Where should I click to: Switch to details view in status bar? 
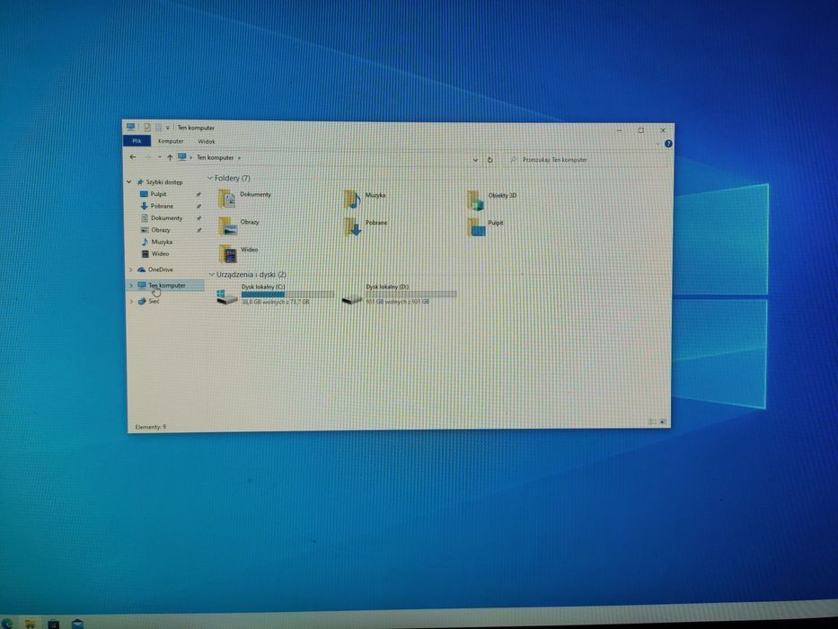pyautogui.click(x=652, y=421)
